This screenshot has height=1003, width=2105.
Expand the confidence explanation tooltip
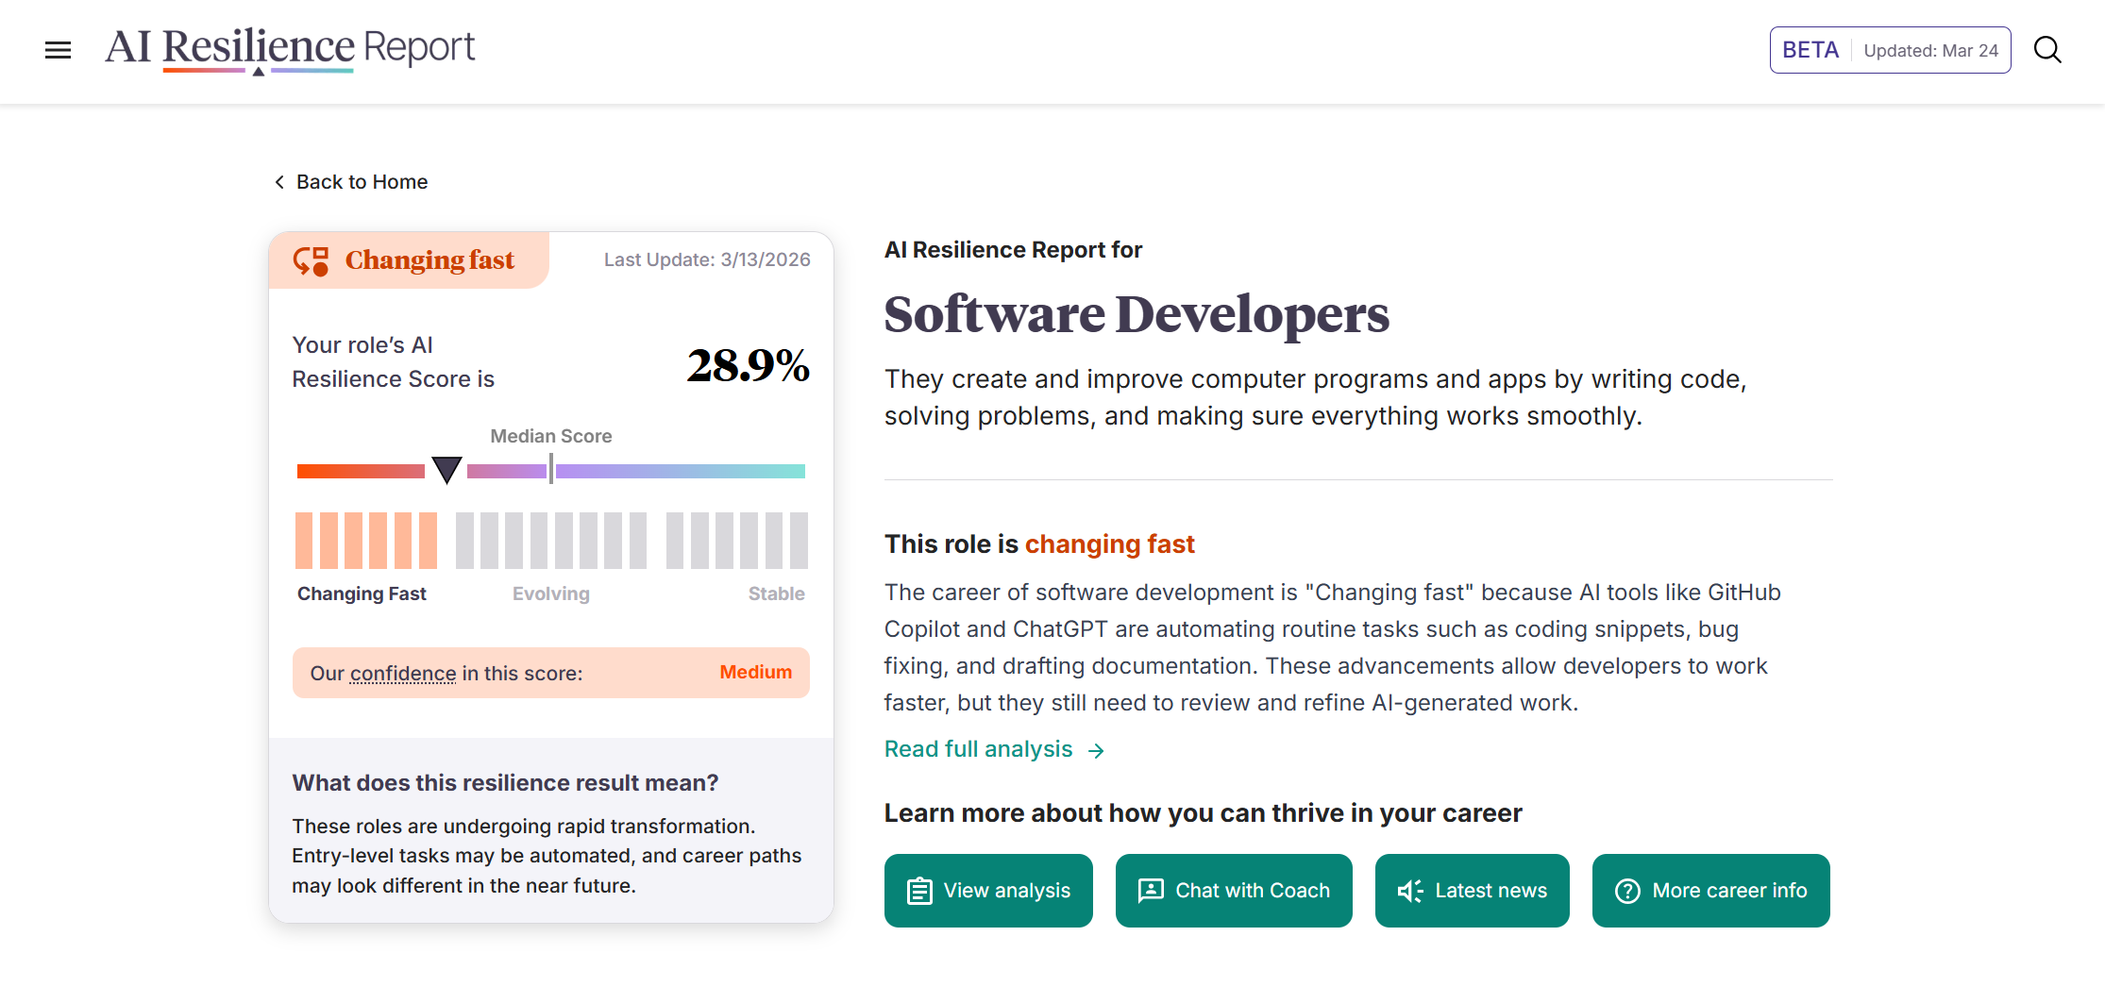click(x=402, y=673)
